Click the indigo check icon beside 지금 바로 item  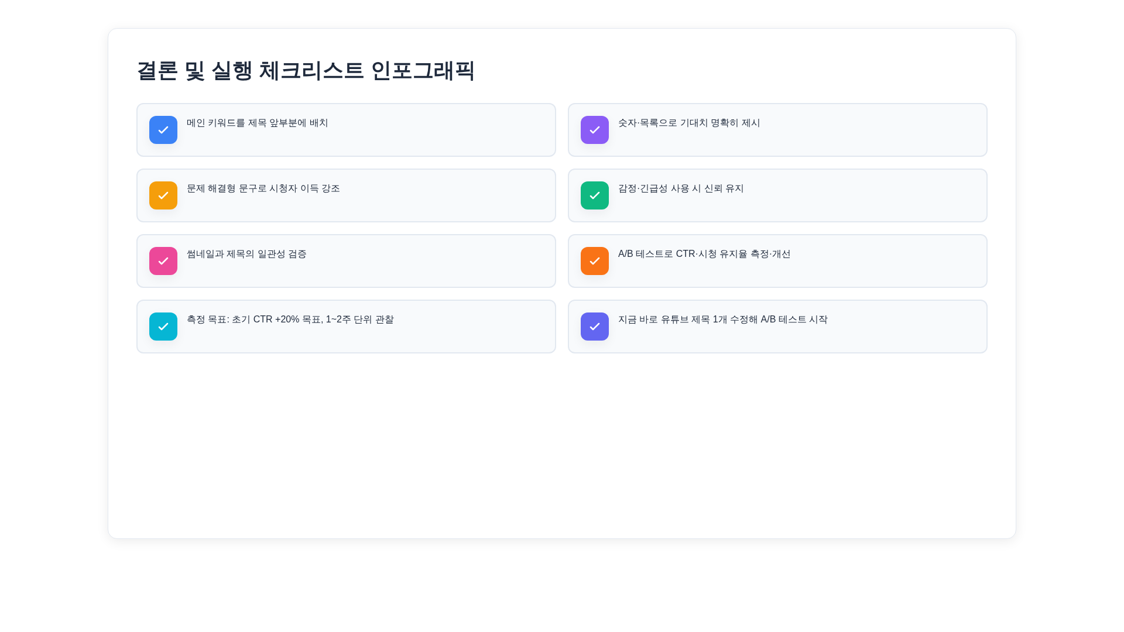click(x=595, y=327)
